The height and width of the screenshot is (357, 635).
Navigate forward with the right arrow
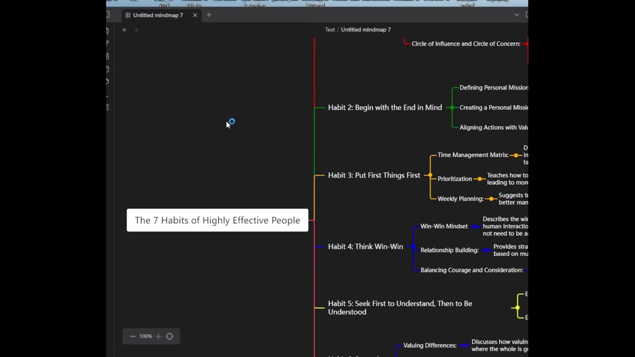[x=136, y=30]
